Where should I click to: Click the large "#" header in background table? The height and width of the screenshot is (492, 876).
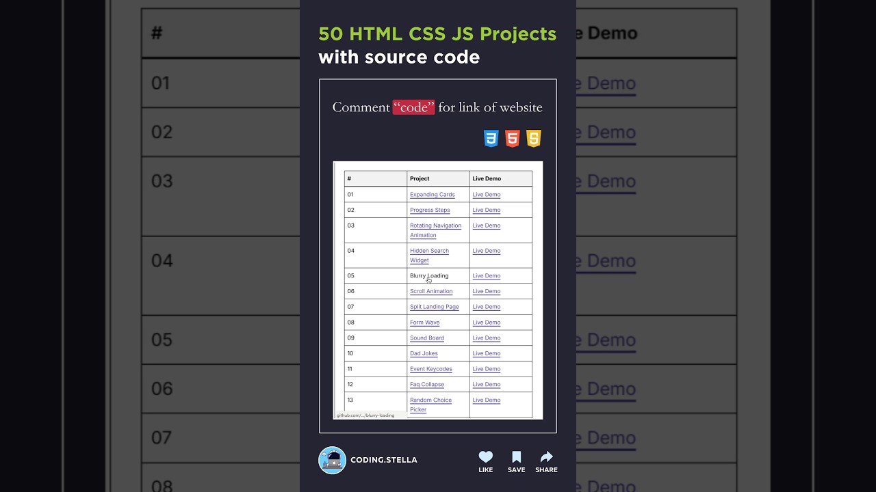tap(157, 33)
